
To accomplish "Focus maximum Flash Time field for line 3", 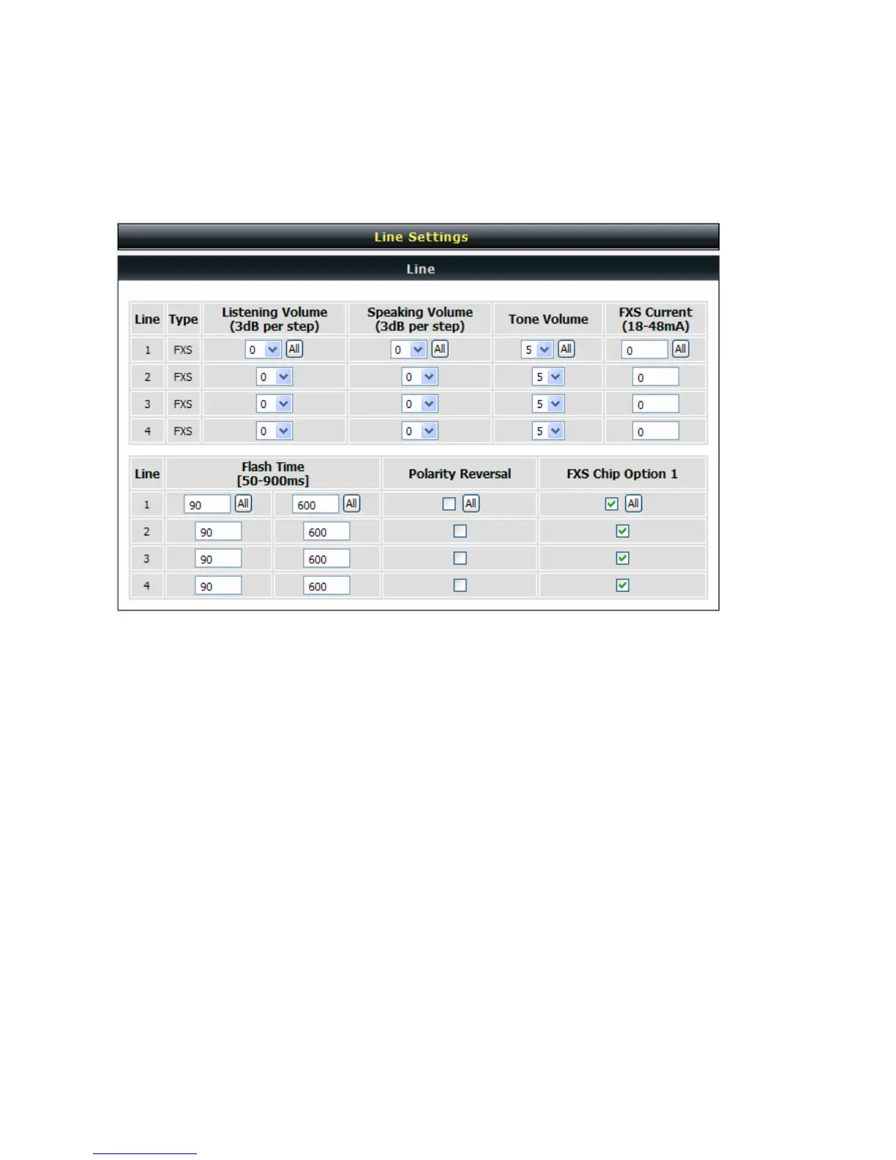I will tap(326, 559).
